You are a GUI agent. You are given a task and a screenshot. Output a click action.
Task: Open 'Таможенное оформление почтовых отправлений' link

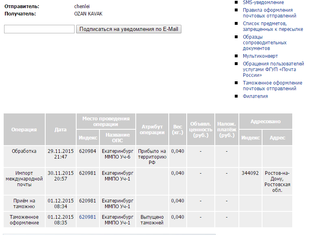pos(273,86)
